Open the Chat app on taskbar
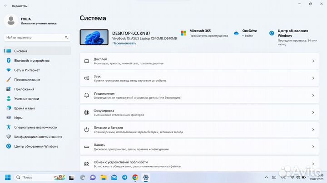The image size is (327, 183). tap(93, 178)
